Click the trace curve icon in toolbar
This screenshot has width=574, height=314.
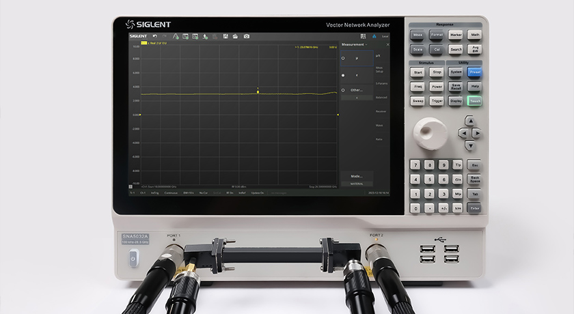pos(176,35)
